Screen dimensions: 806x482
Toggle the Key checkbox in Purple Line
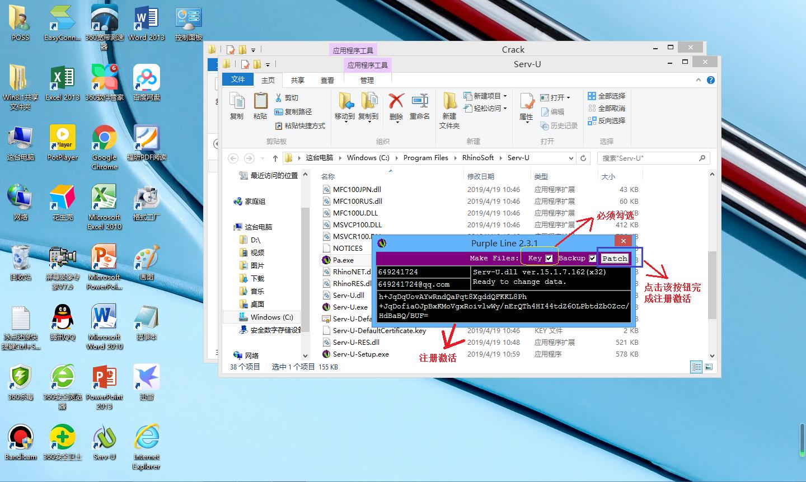tap(549, 258)
